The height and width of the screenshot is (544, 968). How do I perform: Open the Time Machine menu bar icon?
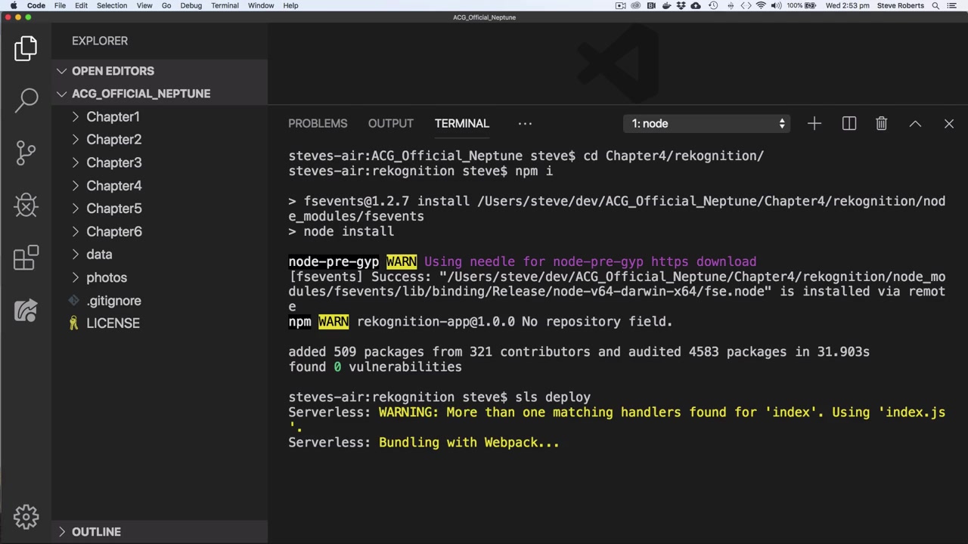(714, 5)
